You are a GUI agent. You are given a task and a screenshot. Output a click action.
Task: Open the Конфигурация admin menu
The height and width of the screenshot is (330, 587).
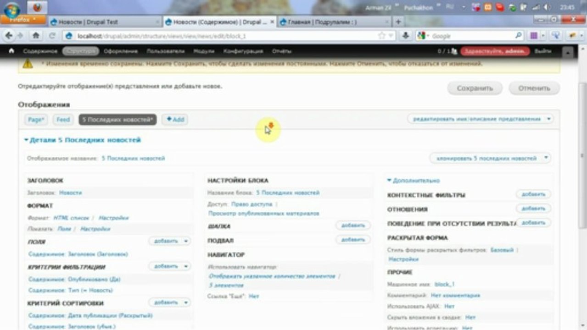point(243,51)
